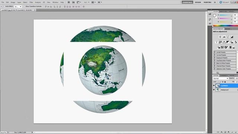Click Add layer mask icon
The height and width of the screenshot is (134, 238).
point(225,132)
